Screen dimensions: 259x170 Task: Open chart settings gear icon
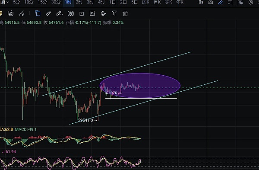[x=251, y=2]
